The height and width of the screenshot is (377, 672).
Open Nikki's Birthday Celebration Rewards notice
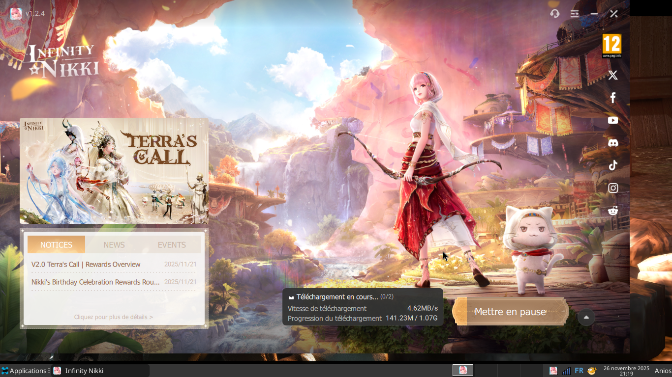click(x=114, y=282)
